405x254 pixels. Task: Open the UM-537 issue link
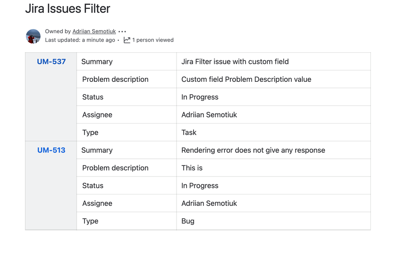click(51, 62)
